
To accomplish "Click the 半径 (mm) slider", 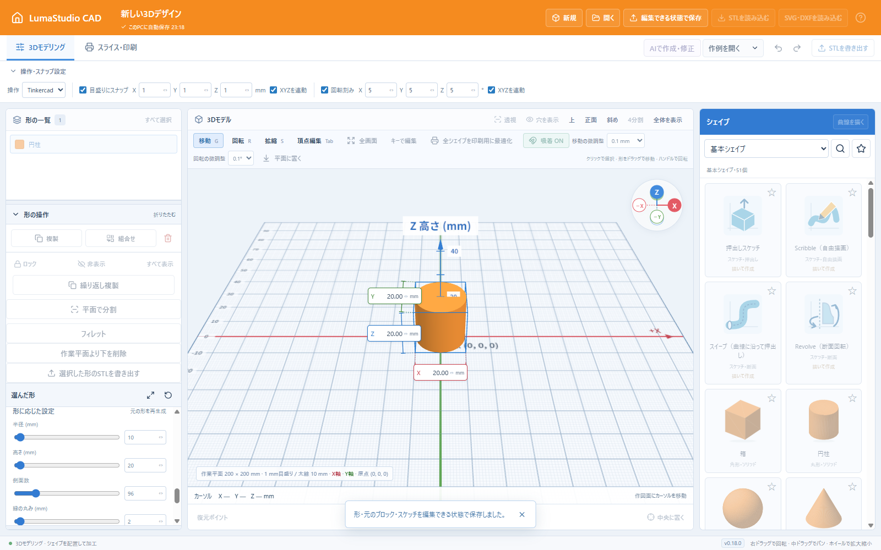I will [x=67, y=437].
